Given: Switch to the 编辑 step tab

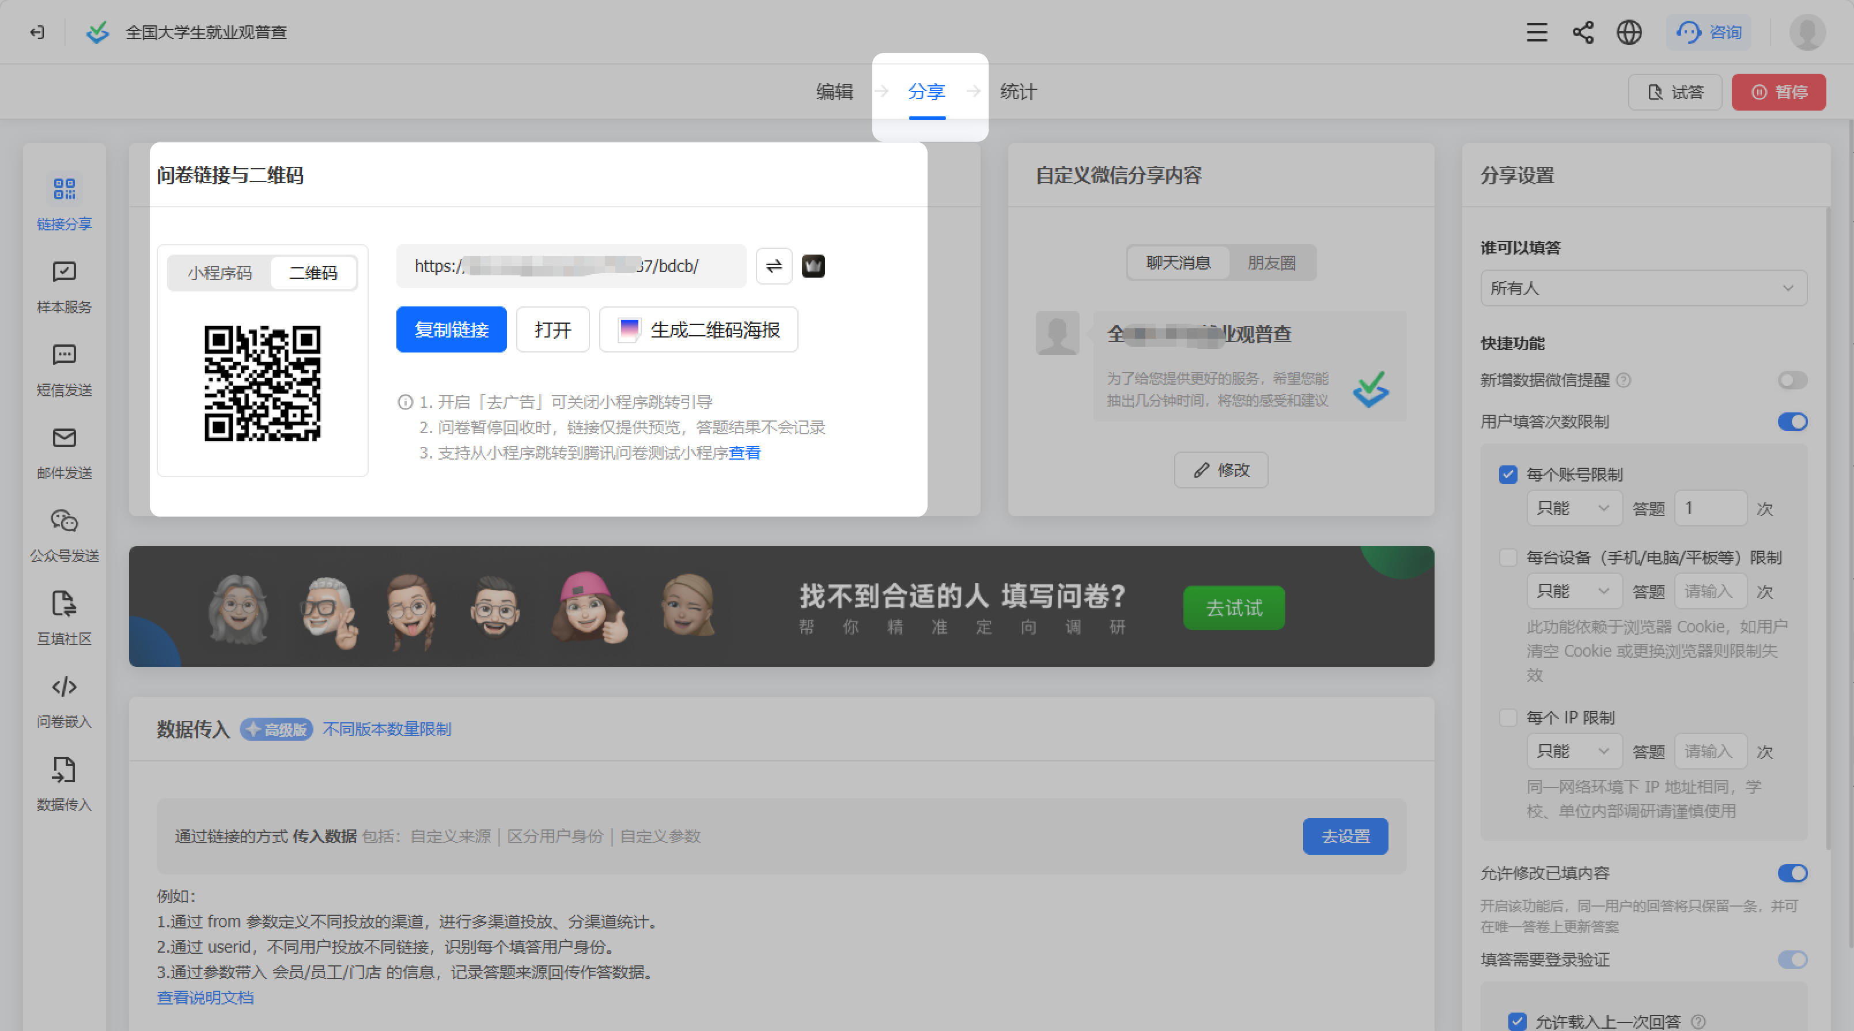Looking at the screenshot, I should [835, 92].
